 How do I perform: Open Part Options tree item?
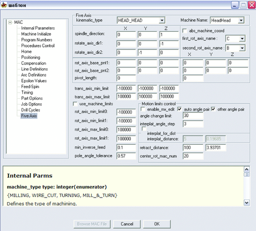(32, 98)
